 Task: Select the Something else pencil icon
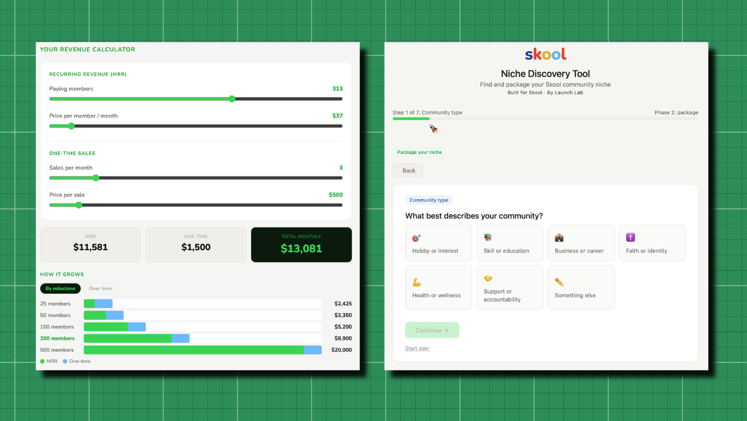pos(559,282)
